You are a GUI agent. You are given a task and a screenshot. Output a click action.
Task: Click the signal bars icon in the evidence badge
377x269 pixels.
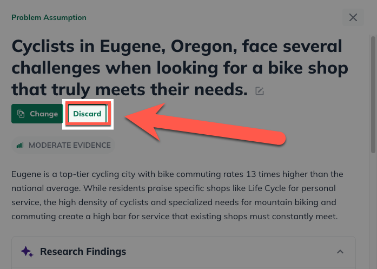tap(20, 145)
